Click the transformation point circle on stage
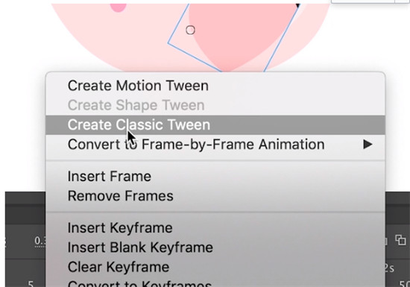410x287 pixels. point(190,30)
